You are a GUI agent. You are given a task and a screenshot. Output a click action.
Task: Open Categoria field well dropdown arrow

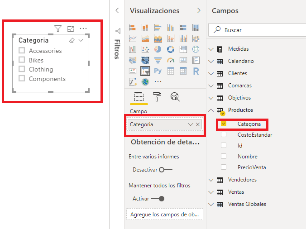[191, 124]
